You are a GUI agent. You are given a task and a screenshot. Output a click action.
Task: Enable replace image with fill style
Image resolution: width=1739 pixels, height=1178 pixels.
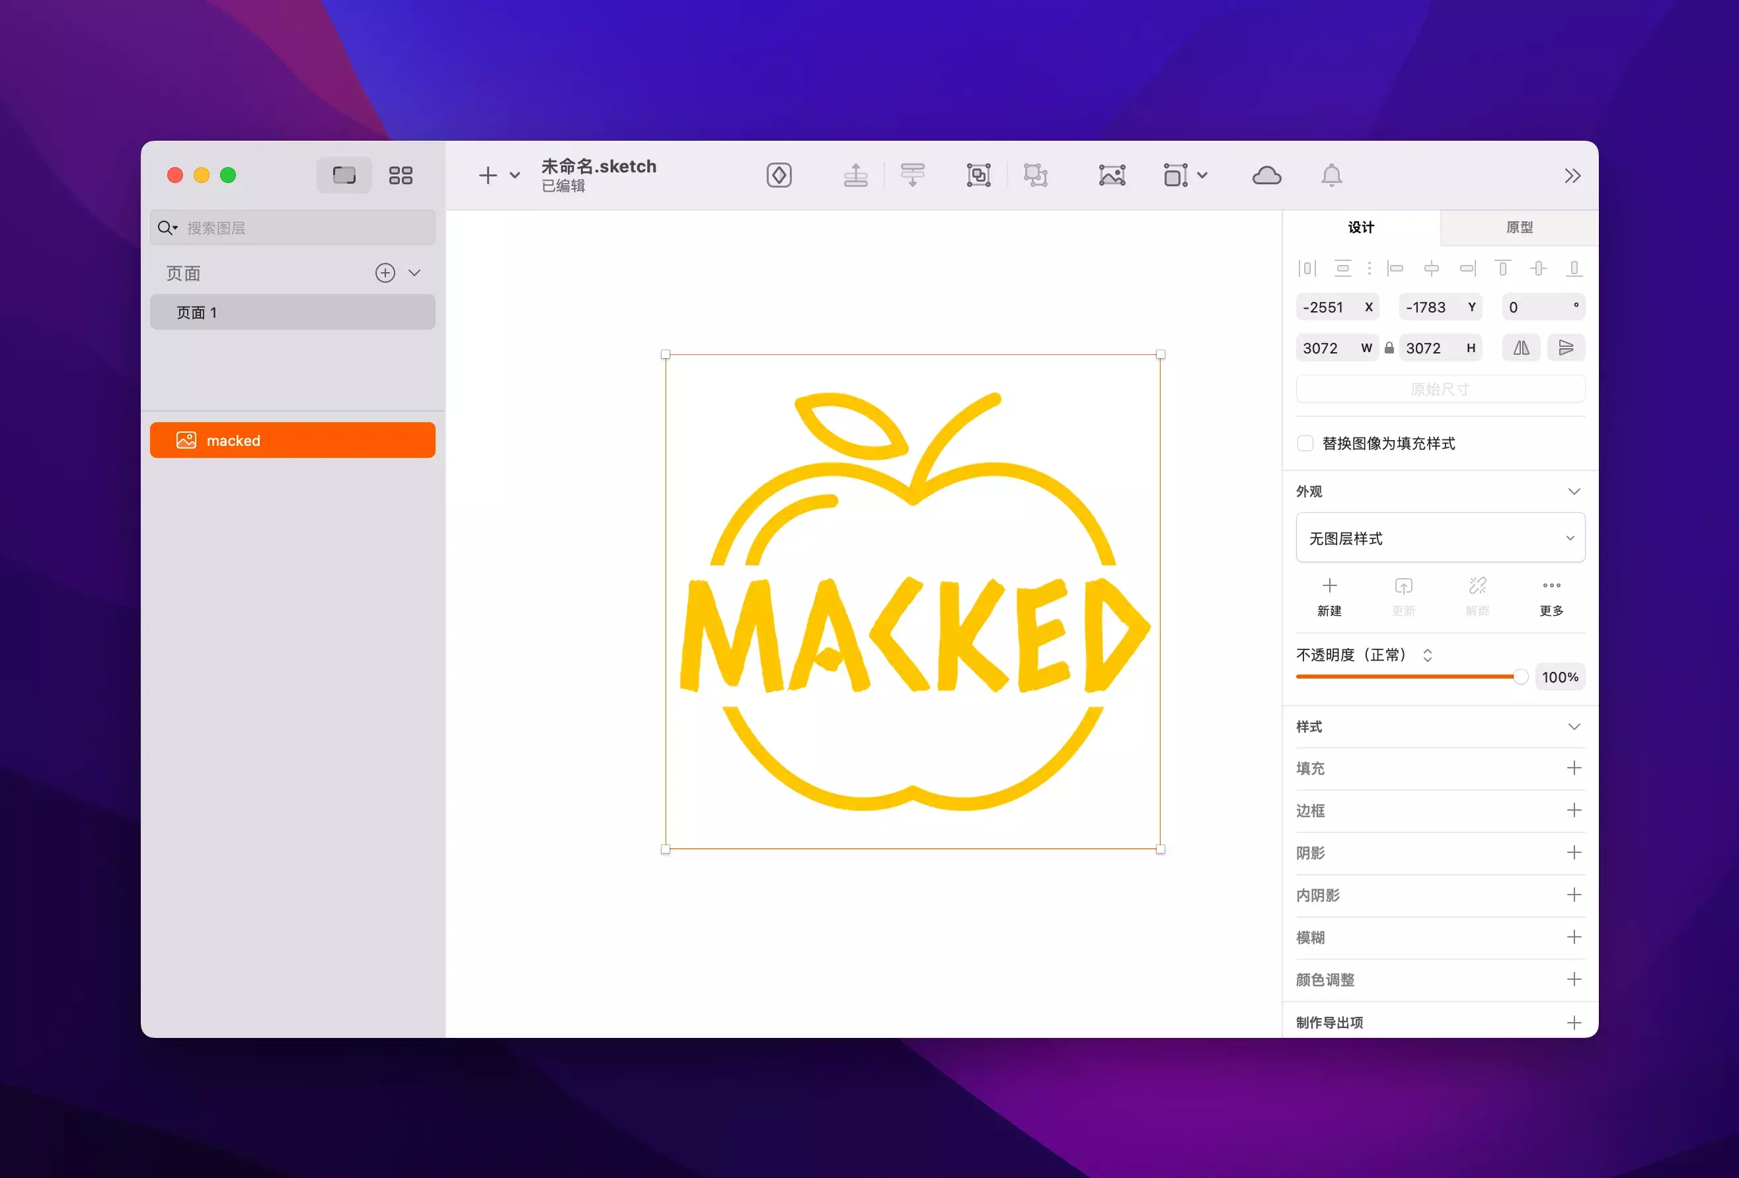click(1305, 443)
